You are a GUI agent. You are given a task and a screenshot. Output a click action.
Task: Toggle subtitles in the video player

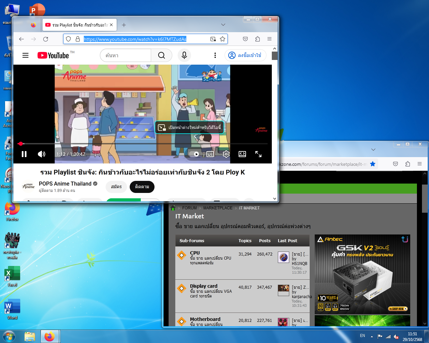(x=210, y=154)
